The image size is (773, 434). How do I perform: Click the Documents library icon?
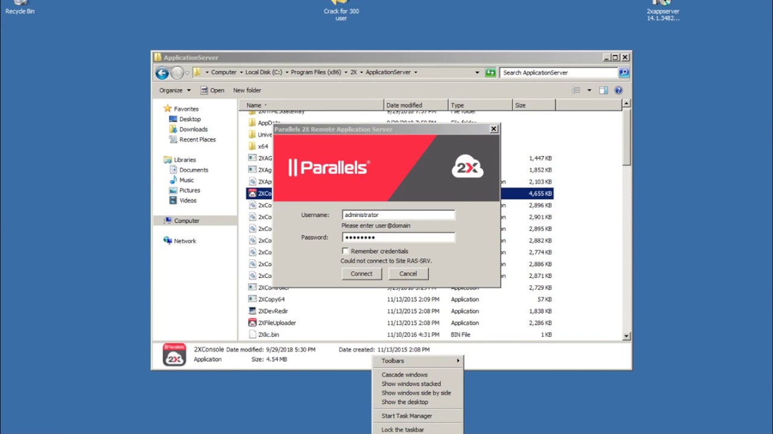(x=173, y=170)
